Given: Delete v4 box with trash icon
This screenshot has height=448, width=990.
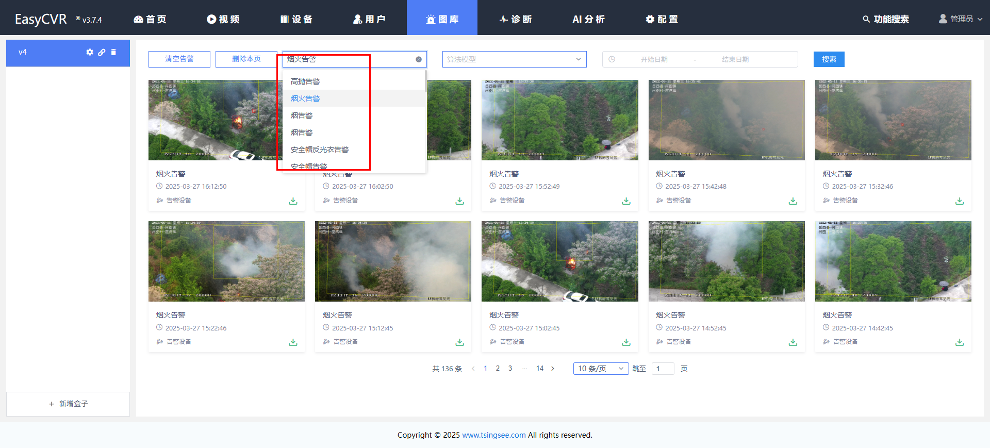Looking at the screenshot, I should 113,52.
